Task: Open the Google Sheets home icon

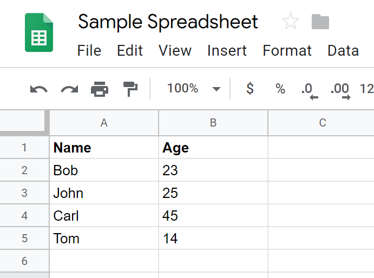Action: pyautogui.click(x=39, y=34)
